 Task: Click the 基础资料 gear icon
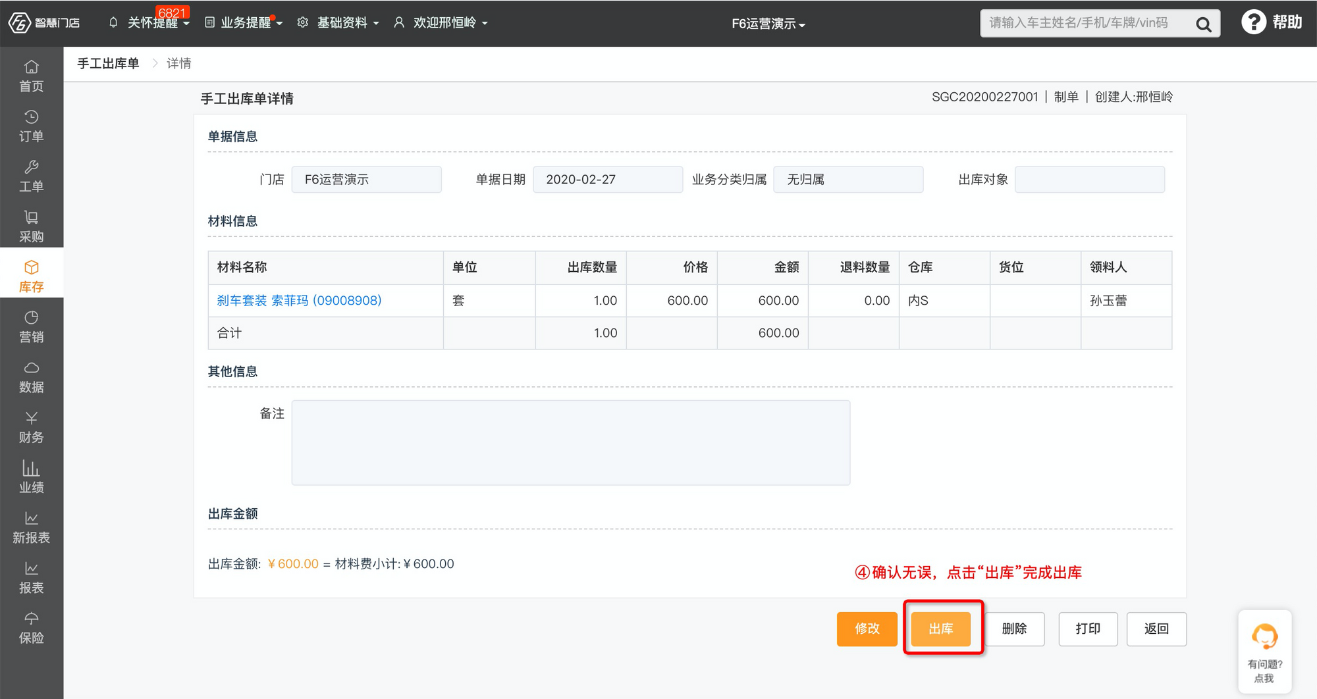point(303,22)
